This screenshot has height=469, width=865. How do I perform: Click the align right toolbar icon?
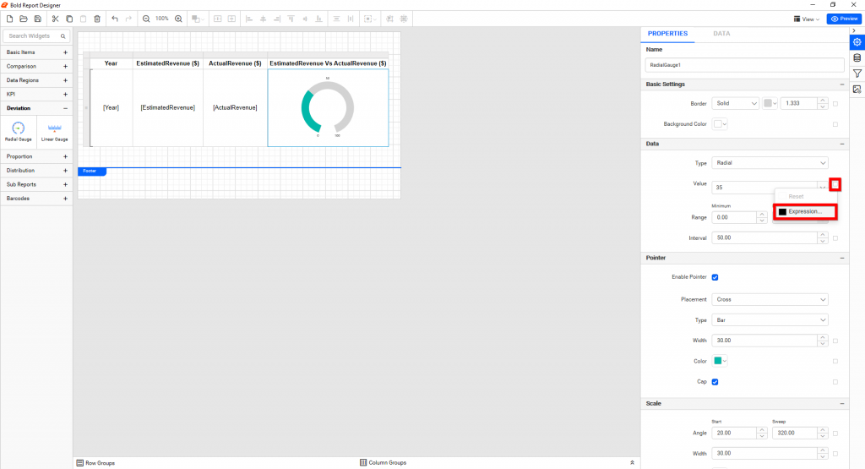277,19
